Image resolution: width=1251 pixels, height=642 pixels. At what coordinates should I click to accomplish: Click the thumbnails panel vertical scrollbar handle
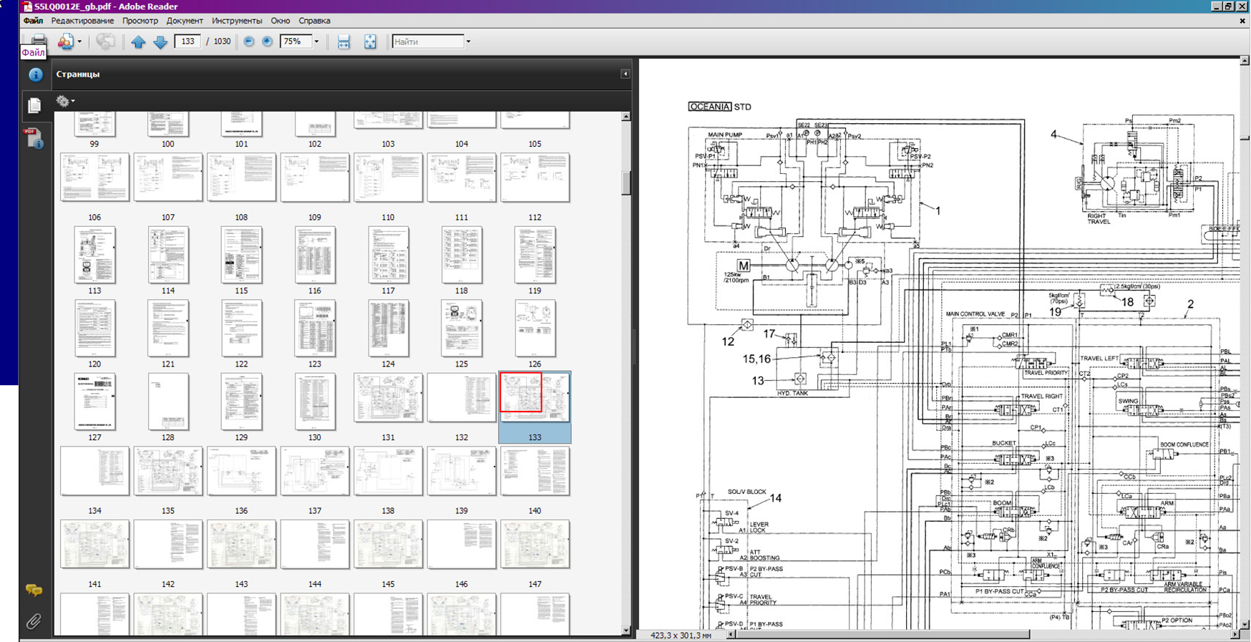pyautogui.click(x=626, y=183)
